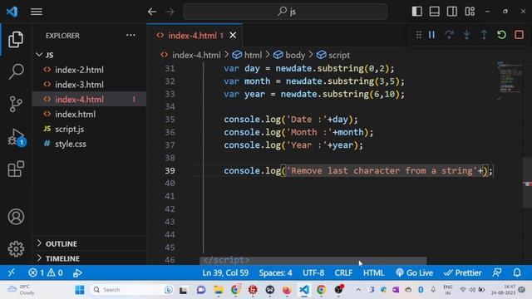Image resolution: width=532 pixels, height=299 pixels.
Task: Click the horizontal editor scrollbar
Action: 313,260
